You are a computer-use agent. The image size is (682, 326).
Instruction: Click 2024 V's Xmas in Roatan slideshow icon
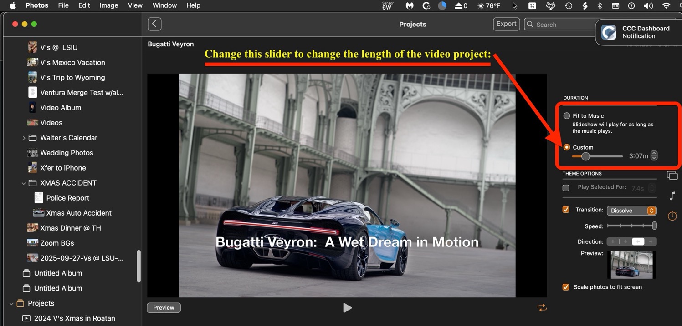[26, 318]
